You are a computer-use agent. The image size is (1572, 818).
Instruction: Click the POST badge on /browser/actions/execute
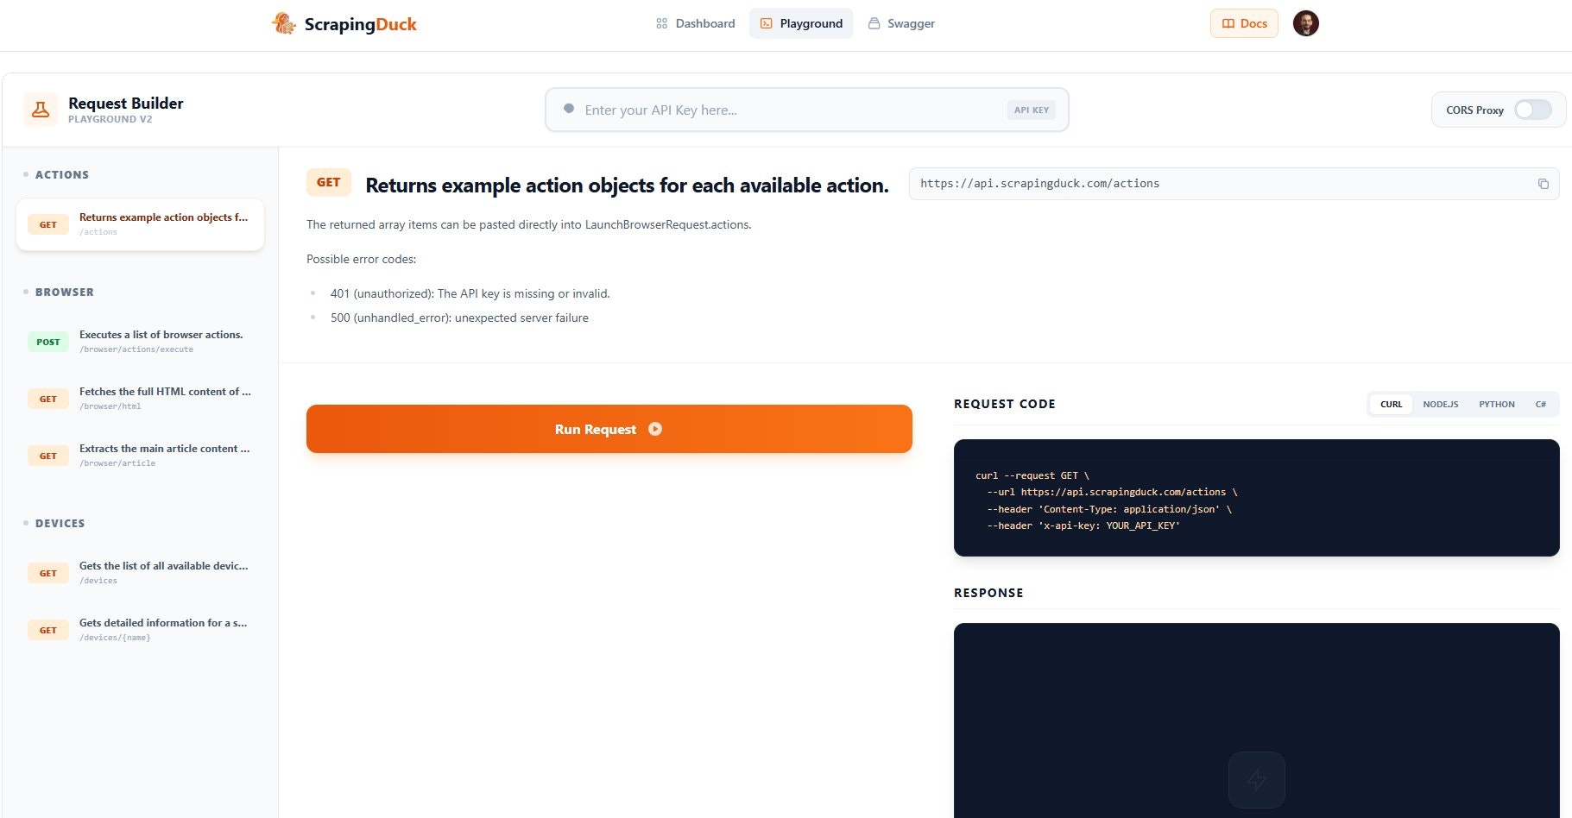[48, 342]
